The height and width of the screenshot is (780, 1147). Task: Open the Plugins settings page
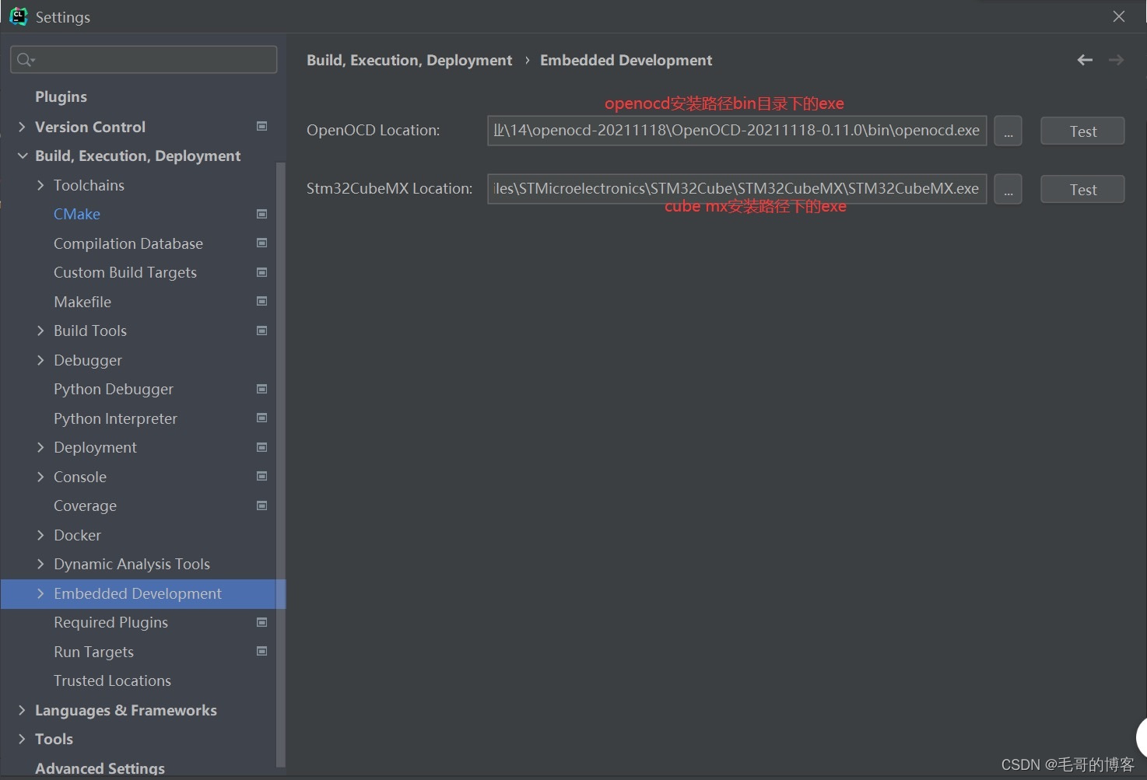61,96
